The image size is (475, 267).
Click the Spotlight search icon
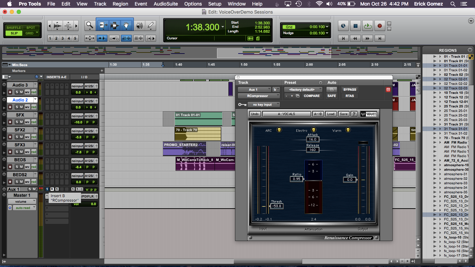453,4
